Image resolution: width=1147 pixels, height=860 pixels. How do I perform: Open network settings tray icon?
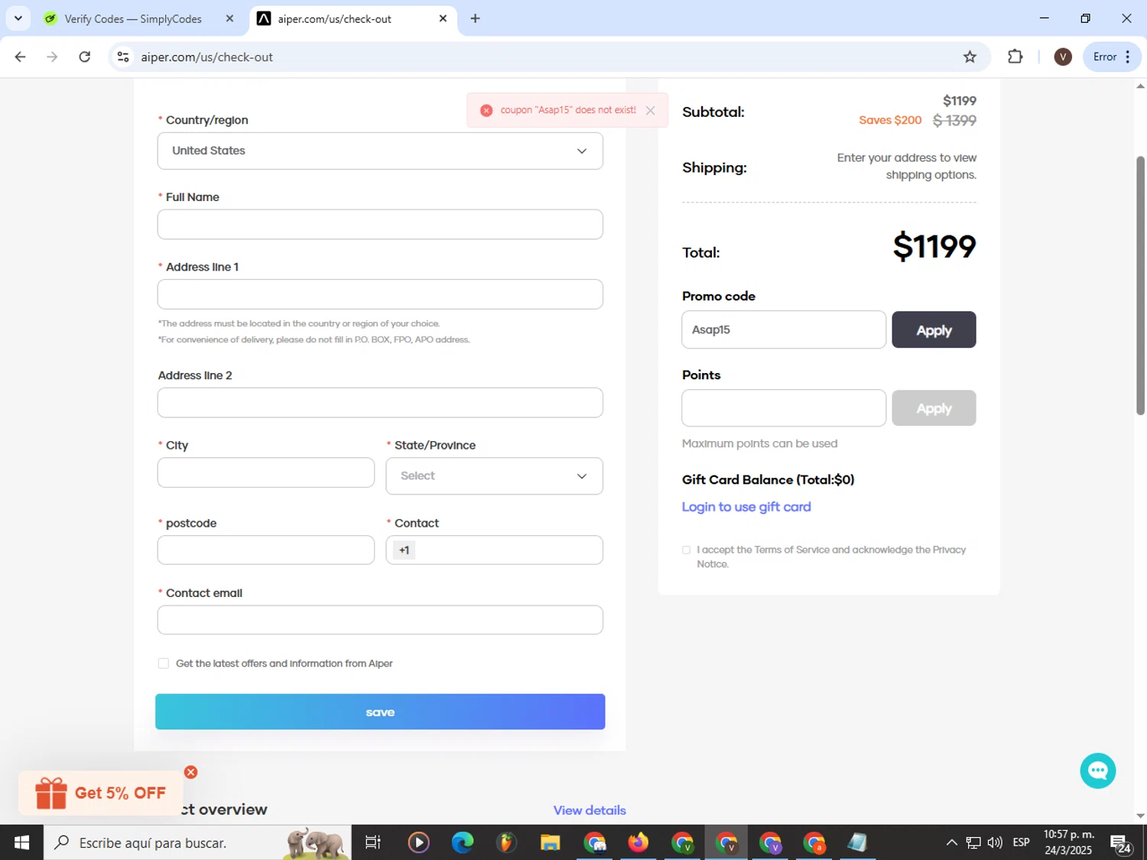pos(973,842)
